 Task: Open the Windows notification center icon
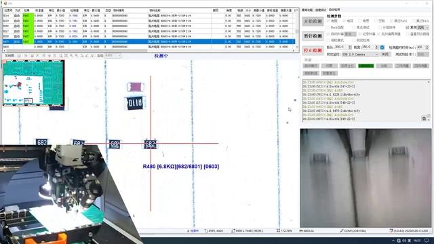[x=427, y=241]
